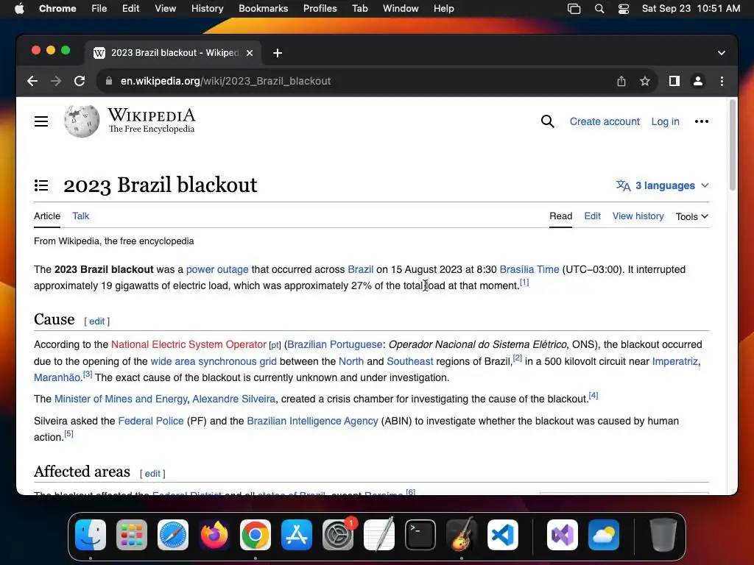Open Chrome side panel icon
The width and height of the screenshot is (754, 565).
point(674,81)
